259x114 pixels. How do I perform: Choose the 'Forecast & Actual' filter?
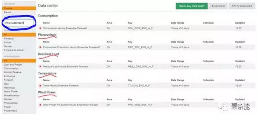[x=14, y=50]
